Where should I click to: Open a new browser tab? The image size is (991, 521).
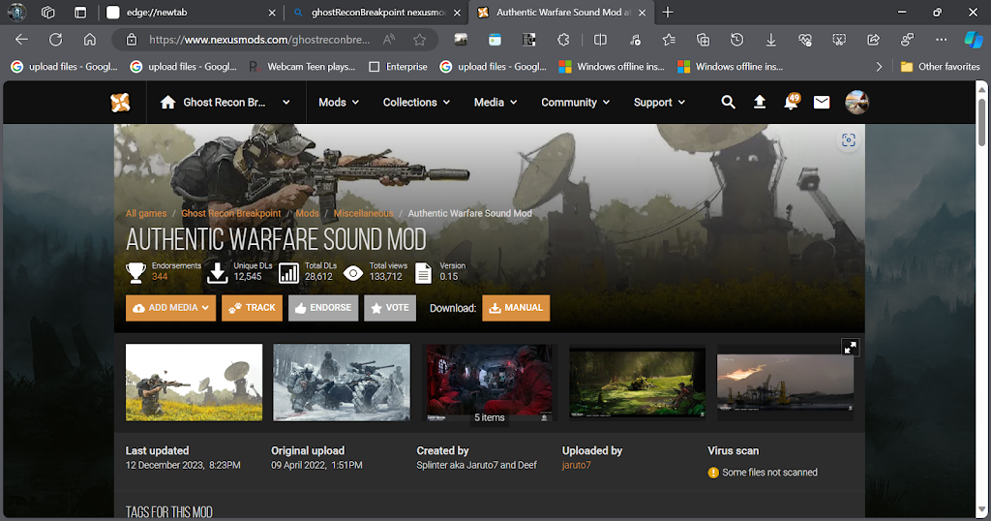pyautogui.click(x=668, y=13)
